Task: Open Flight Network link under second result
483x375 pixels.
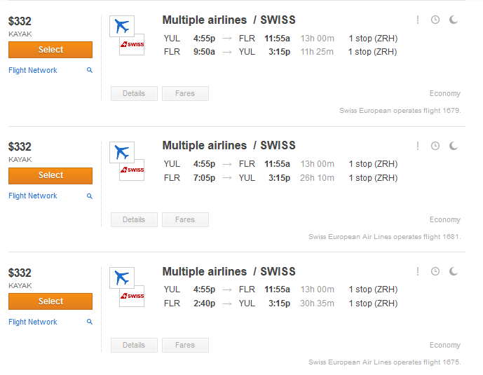Action: [33, 196]
